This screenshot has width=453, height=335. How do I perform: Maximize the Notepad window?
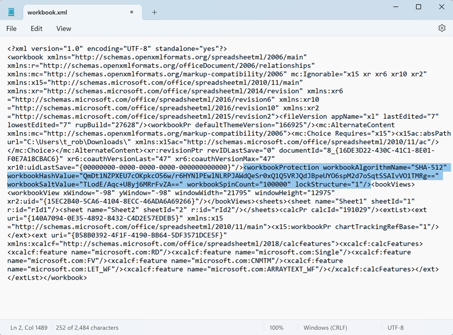[x=418, y=7]
